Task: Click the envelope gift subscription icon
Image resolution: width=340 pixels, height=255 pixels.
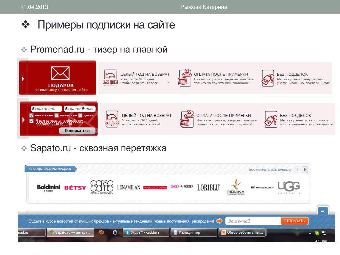Action: (x=60, y=73)
